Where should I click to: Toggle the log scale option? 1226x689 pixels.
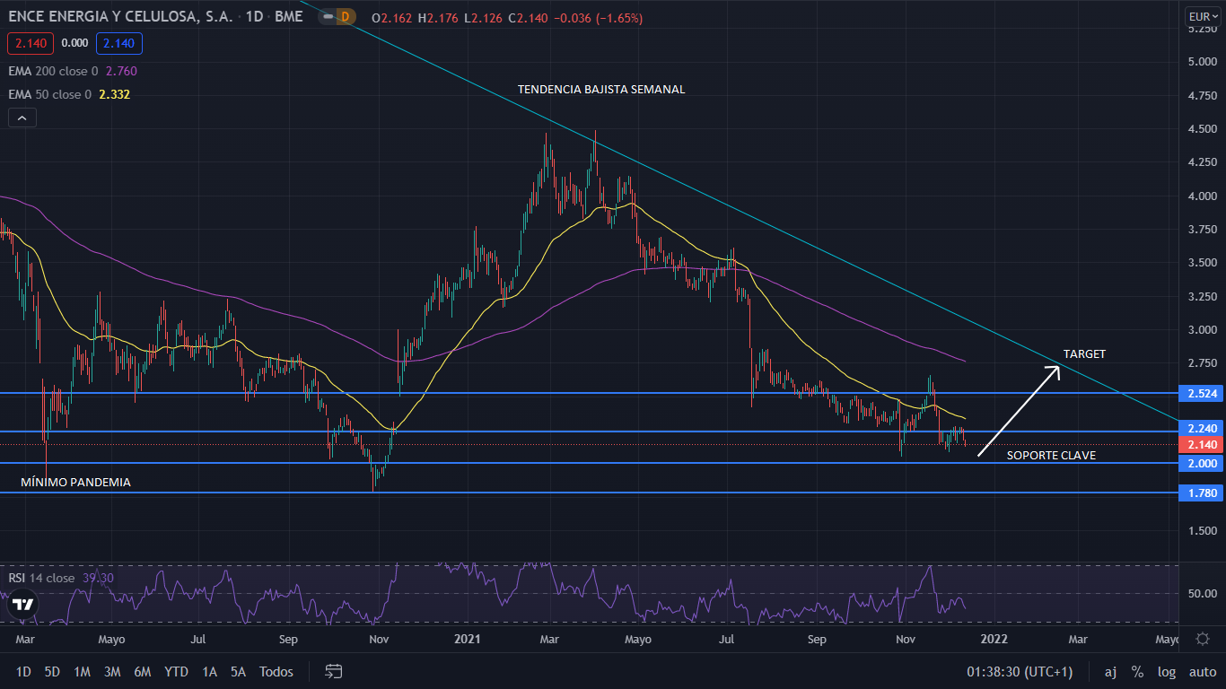click(x=1166, y=671)
